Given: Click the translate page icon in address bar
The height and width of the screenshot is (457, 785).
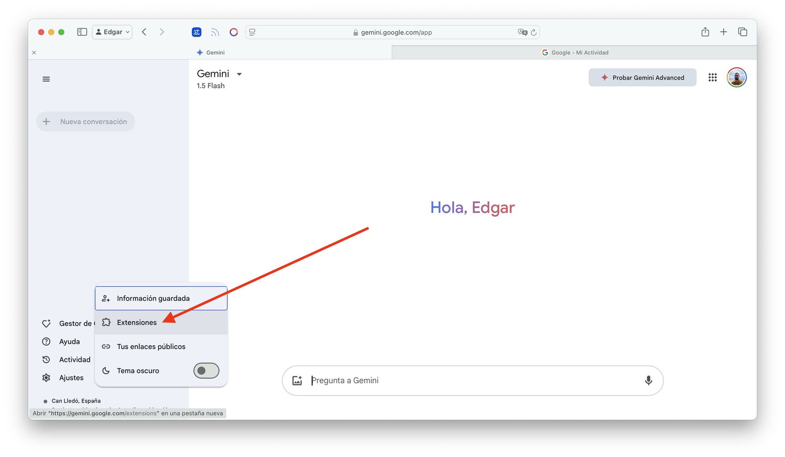Looking at the screenshot, I should click(x=523, y=32).
